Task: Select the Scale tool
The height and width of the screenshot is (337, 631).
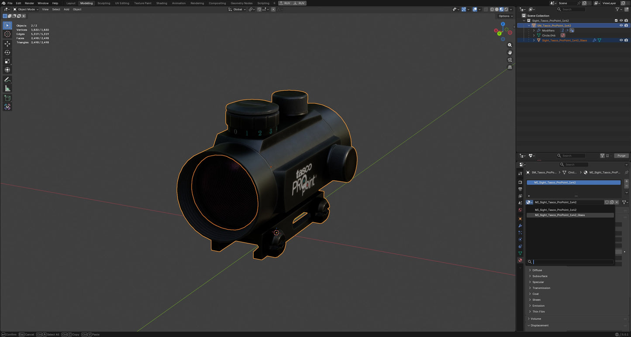Action: [7, 61]
